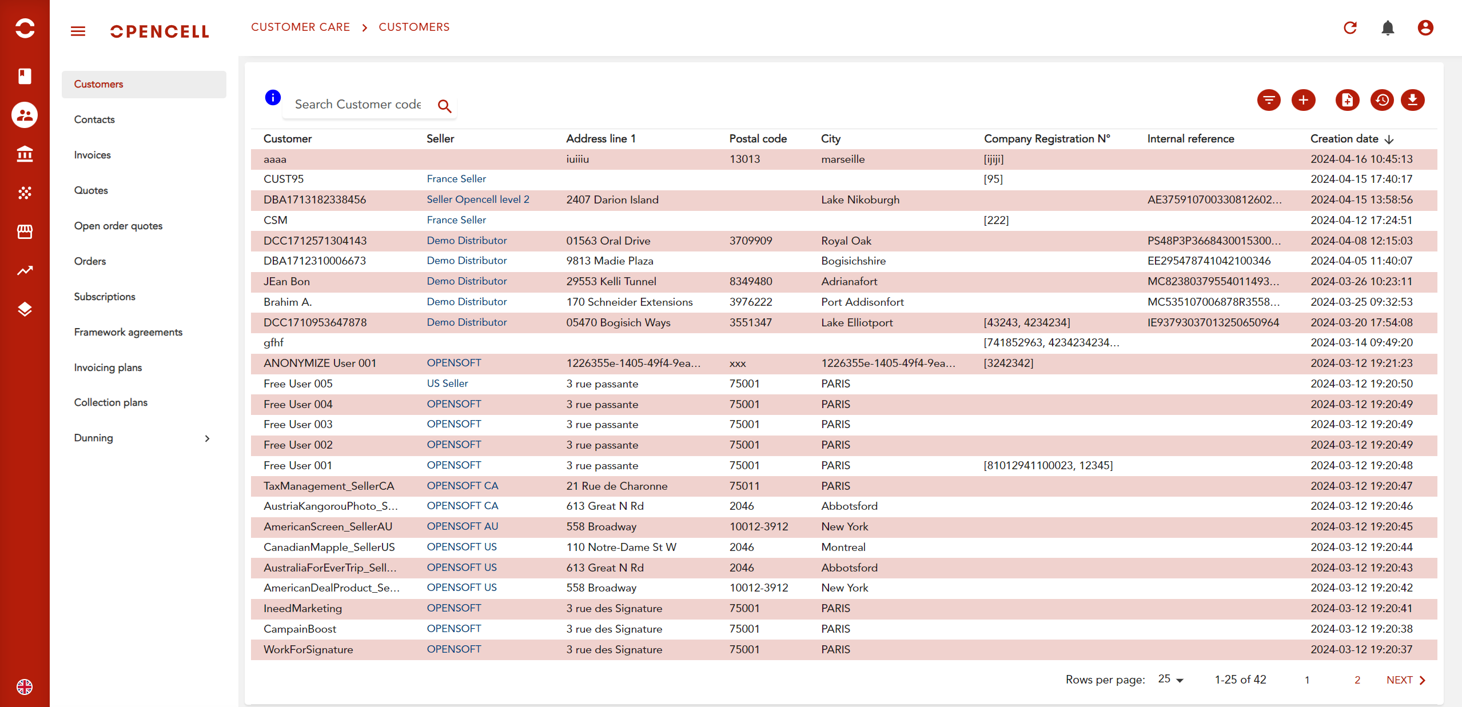Click the refresh icon in header
The image size is (1462, 707).
(x=1350, y=27)
